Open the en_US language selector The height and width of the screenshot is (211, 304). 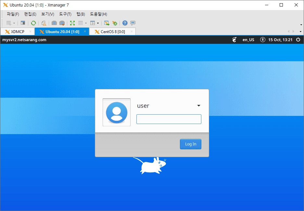tap(248, 40)
